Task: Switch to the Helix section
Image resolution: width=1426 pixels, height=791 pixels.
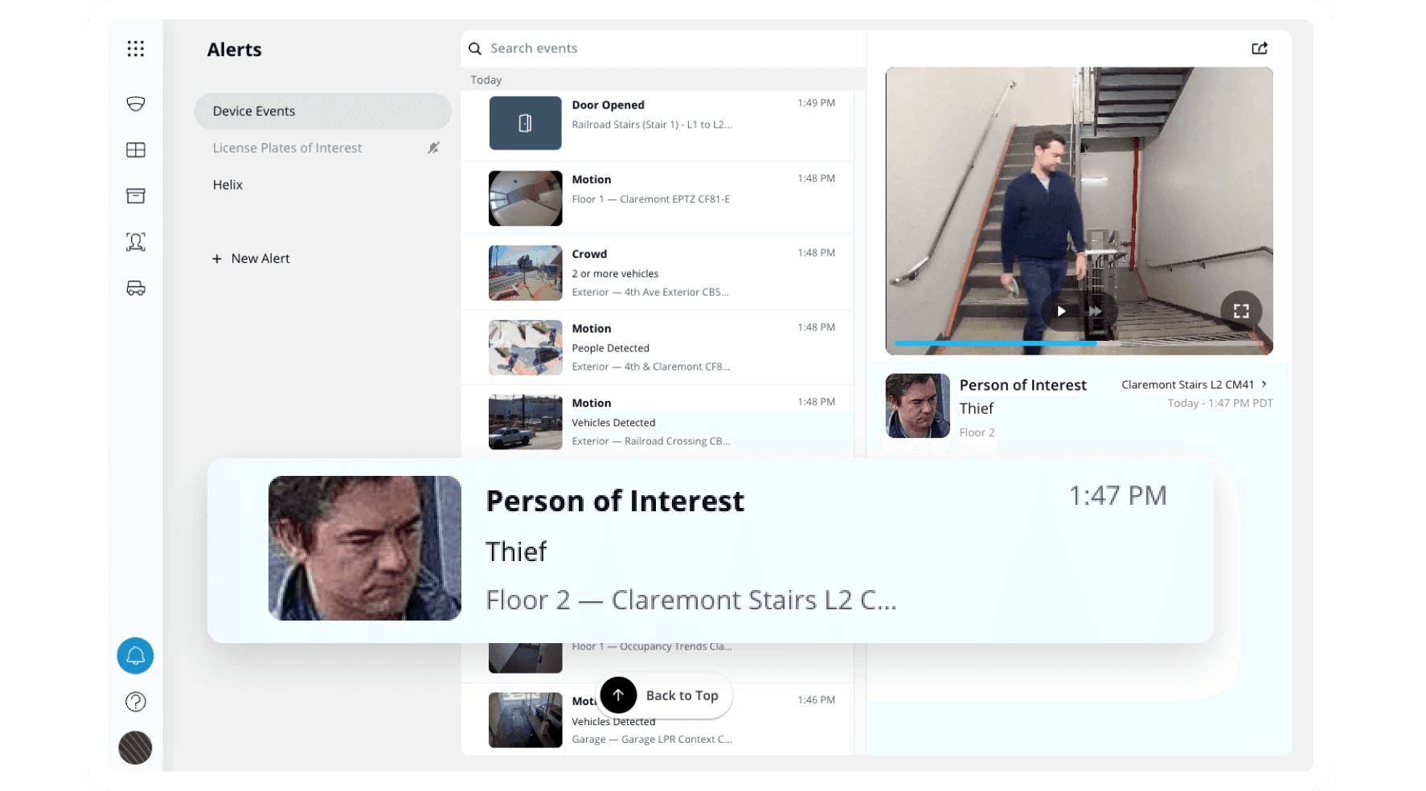Action: (227, 185)
